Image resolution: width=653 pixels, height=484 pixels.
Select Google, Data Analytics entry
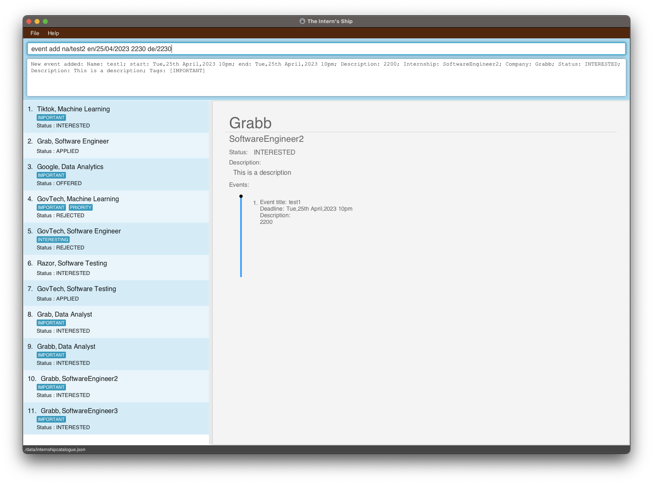(116, 174)
